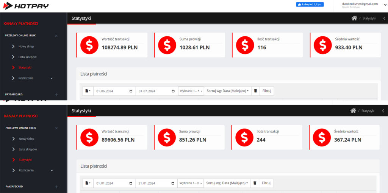Click the dollar icon beside 108274.89 PLN
The image size is (388, 193).
89,45
